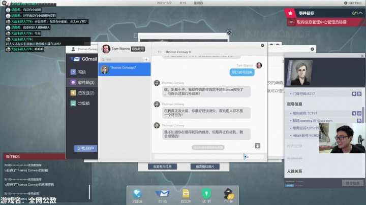Launch the 破解 crack tool from the dock
This screenshot has width=366, height=205.
206,196
